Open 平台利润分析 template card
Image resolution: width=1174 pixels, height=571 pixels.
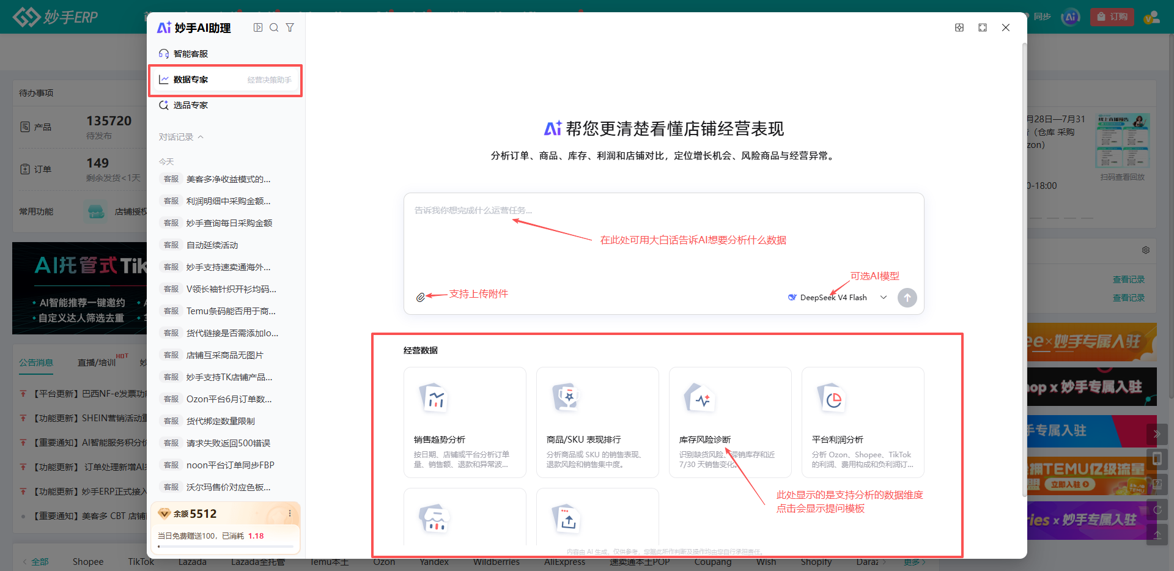tap(863, 422)
